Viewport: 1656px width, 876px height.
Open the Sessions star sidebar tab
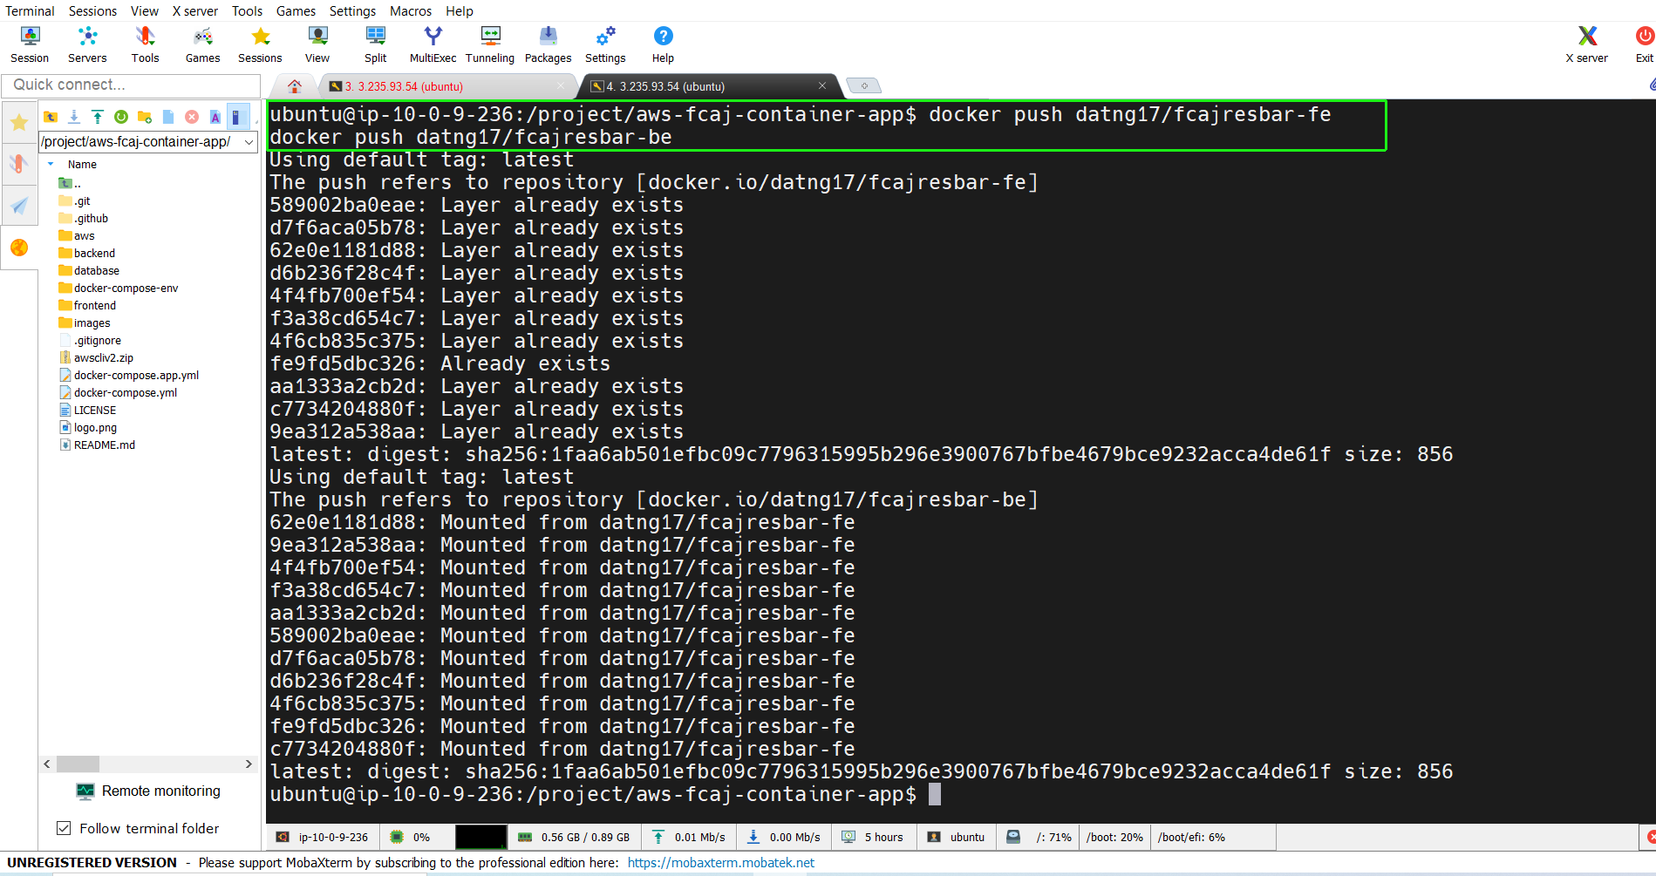tap(19, 123)
